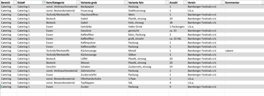Select the Ofenhandschuhe cell
Image resolution: width=264 pixels, height=96 pixels.
104,79
